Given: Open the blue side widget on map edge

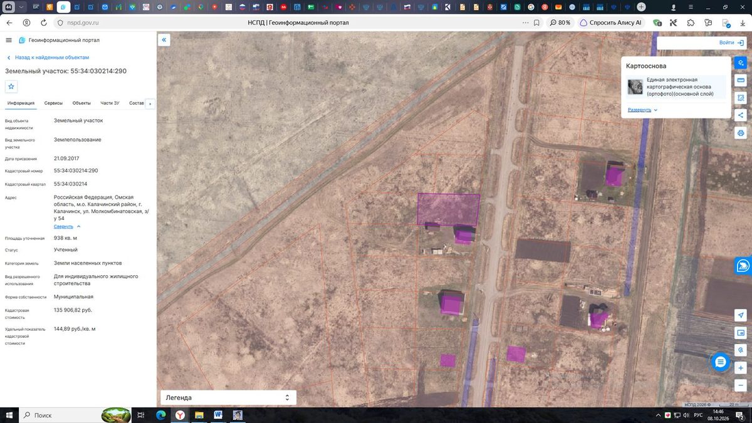Looking at the screenshot, I should click(743, 266).
